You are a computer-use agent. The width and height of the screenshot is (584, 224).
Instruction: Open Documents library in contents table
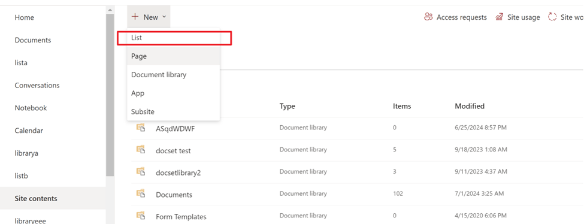(x=174, y=195)
